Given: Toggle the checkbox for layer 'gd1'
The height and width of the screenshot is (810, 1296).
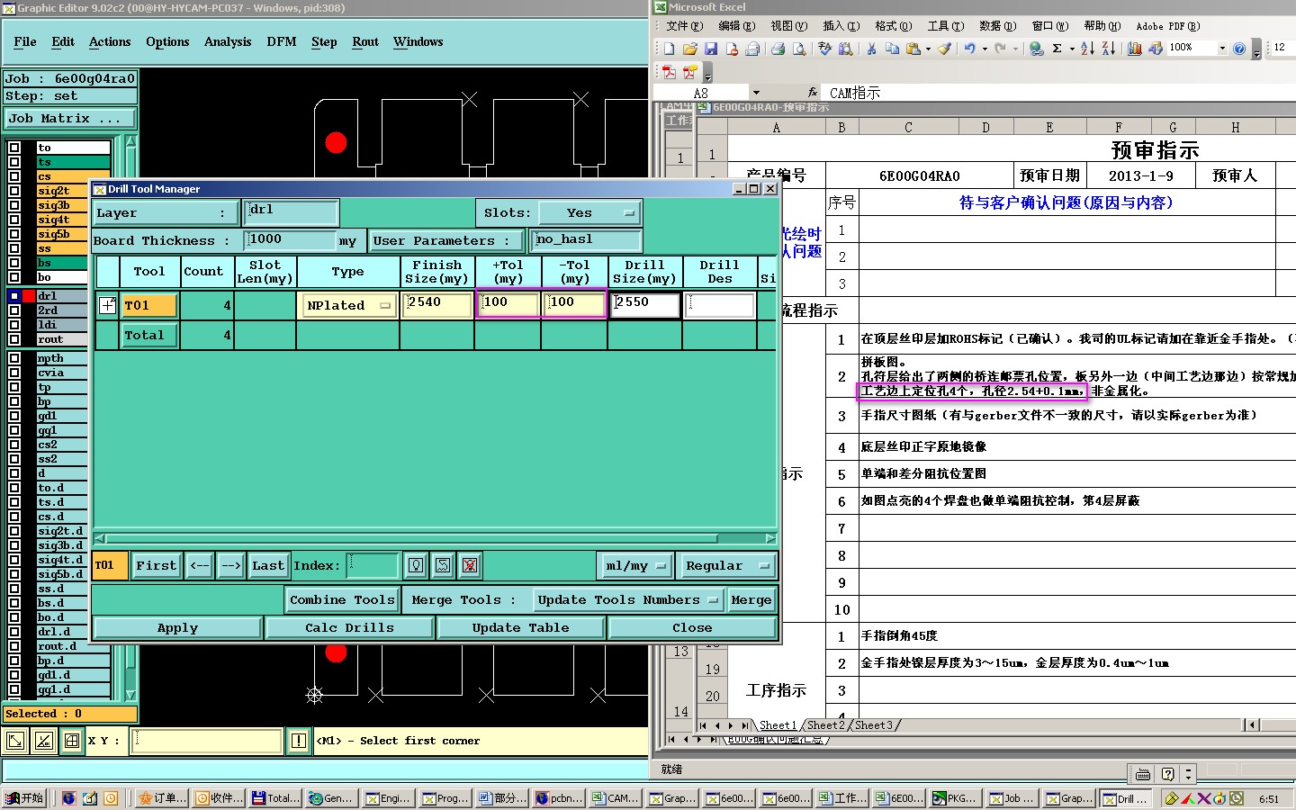Looking at the screenshot, I should [14, 416].
